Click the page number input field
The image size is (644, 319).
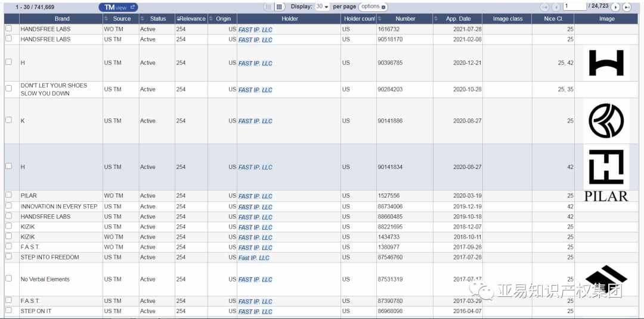tap(575, 6)
